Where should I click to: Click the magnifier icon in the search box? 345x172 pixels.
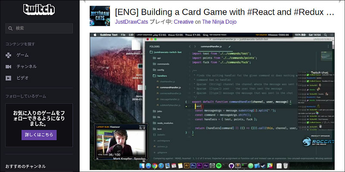coord(10,28)
